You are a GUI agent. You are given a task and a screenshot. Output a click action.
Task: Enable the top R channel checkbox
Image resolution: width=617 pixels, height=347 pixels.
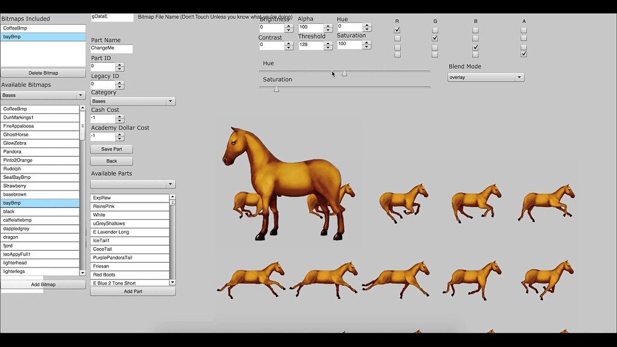pyautogui.click(x=396, y=29)
